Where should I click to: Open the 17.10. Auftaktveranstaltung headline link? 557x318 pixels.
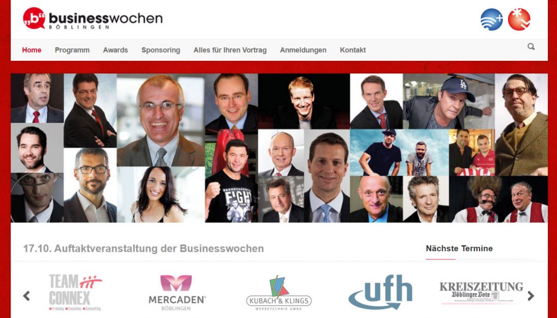click(144, 248)
